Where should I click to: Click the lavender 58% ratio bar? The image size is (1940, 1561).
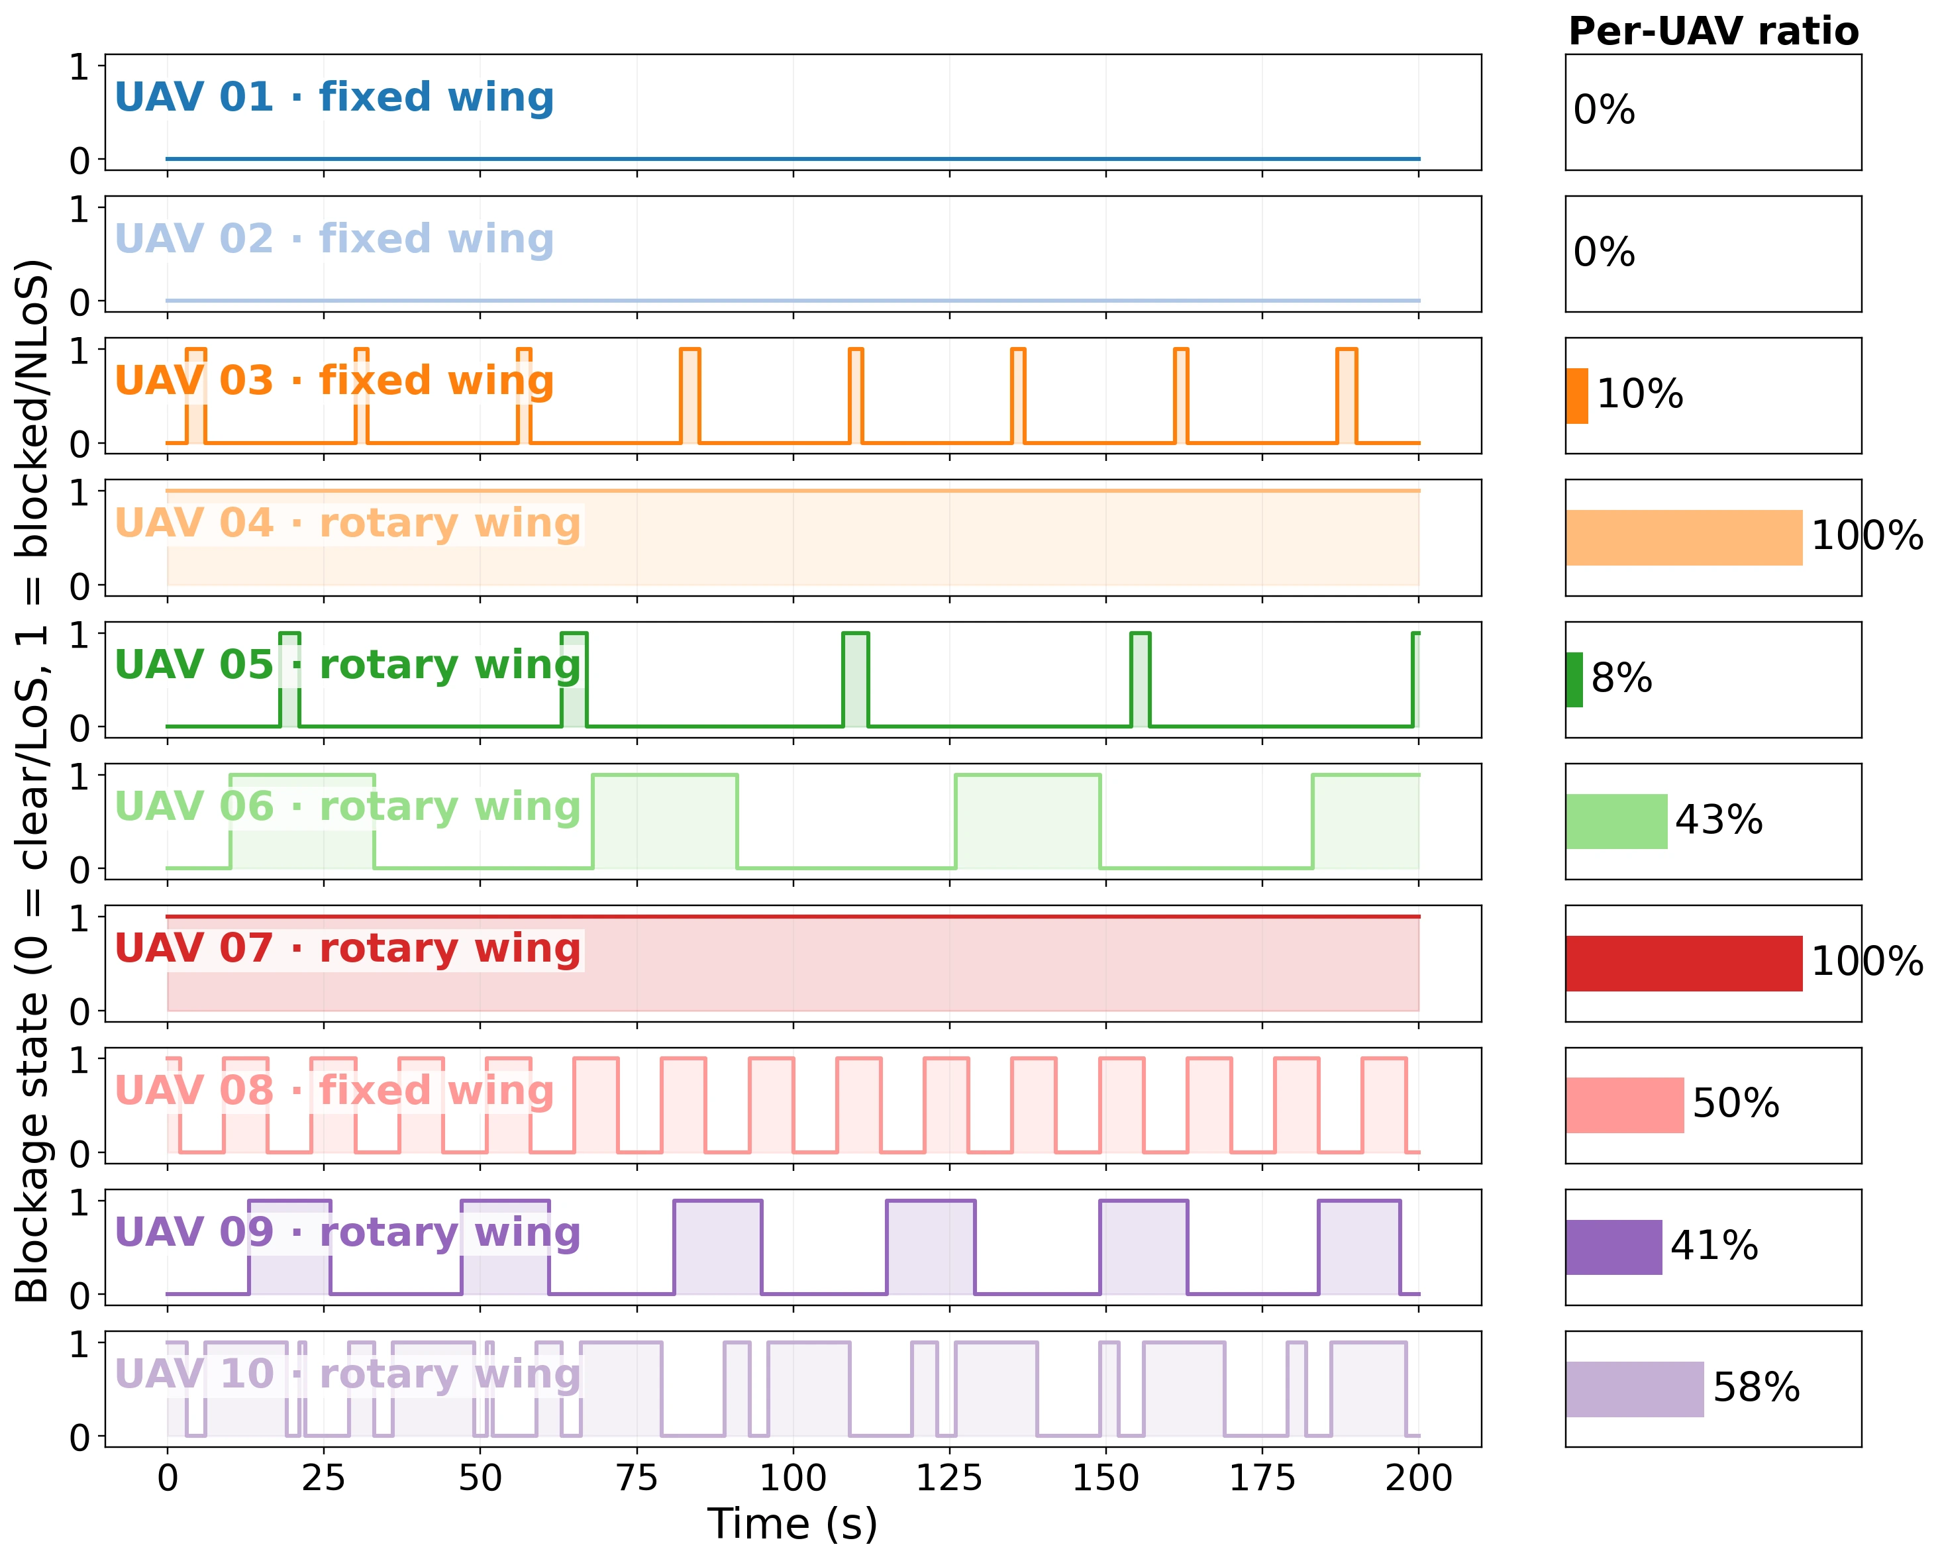tap(1634, 1389)
